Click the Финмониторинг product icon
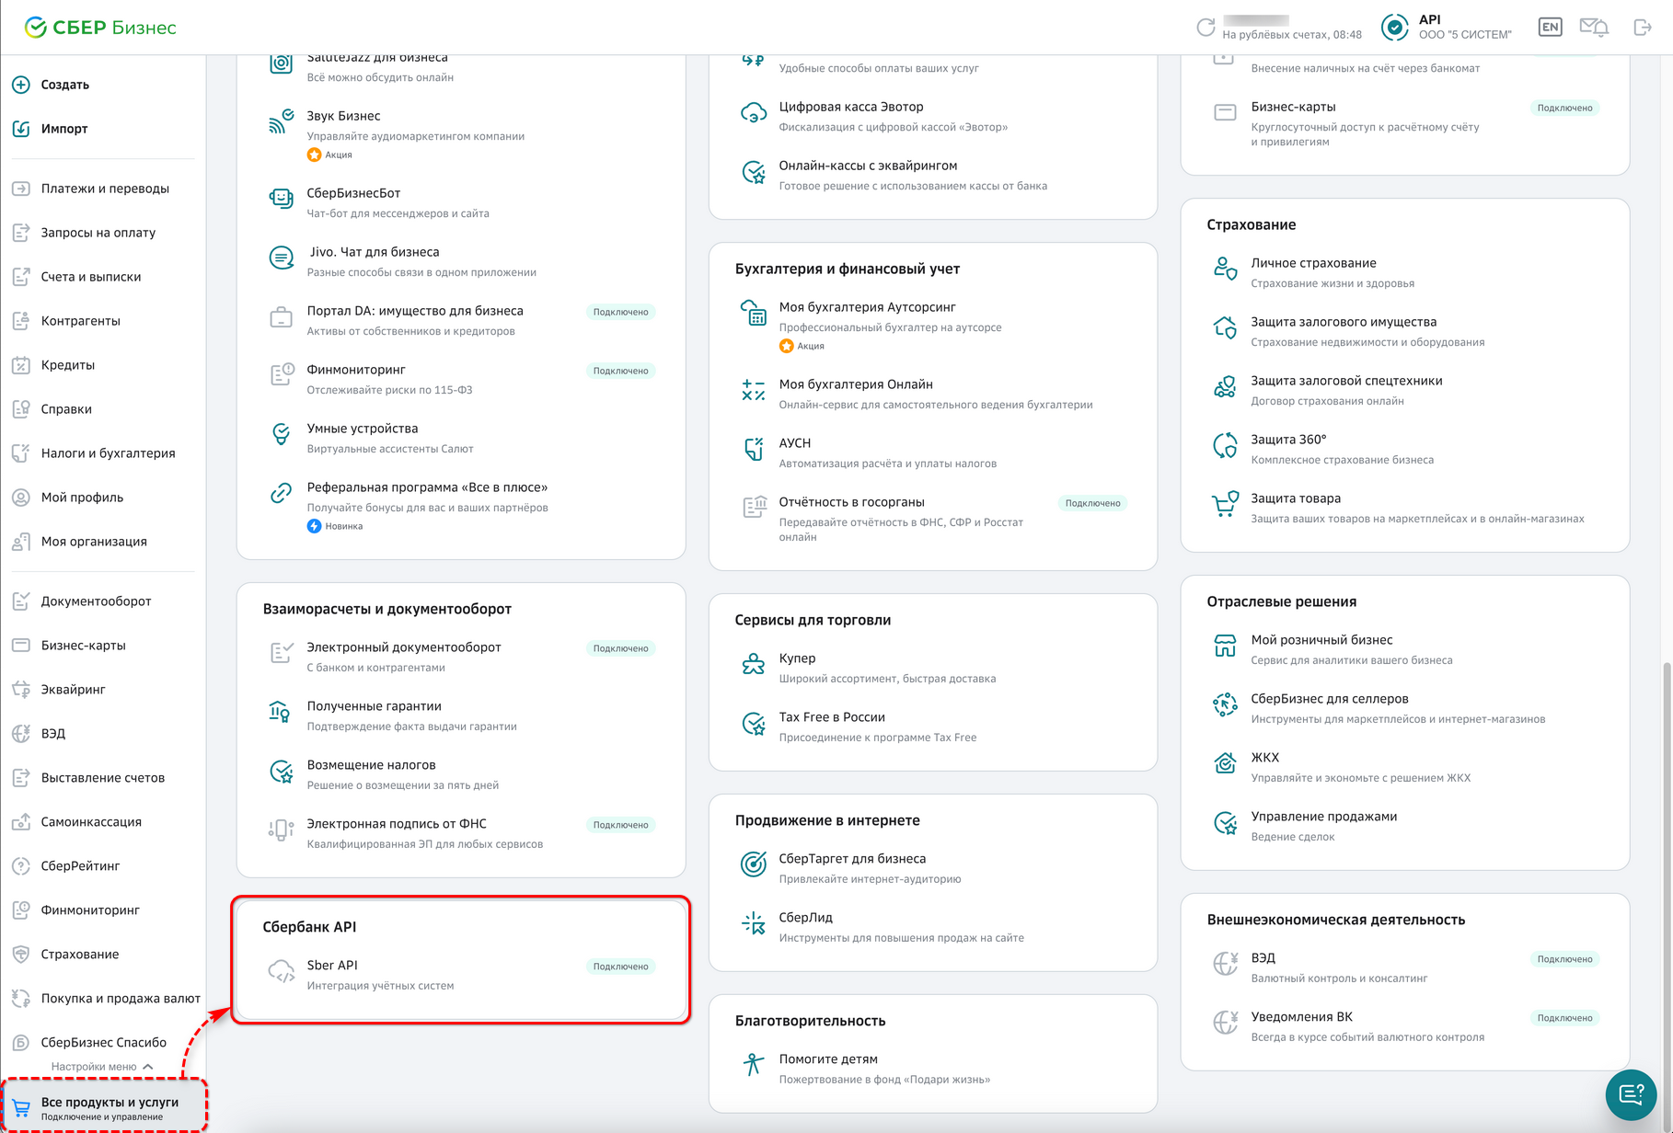 (x=281, y=375)
